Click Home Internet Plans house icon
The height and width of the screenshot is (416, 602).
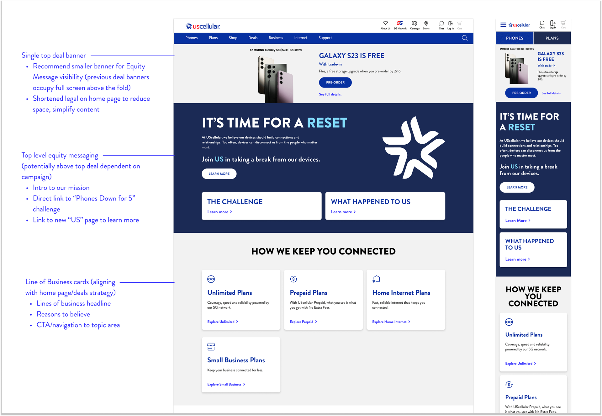point(376,279)
